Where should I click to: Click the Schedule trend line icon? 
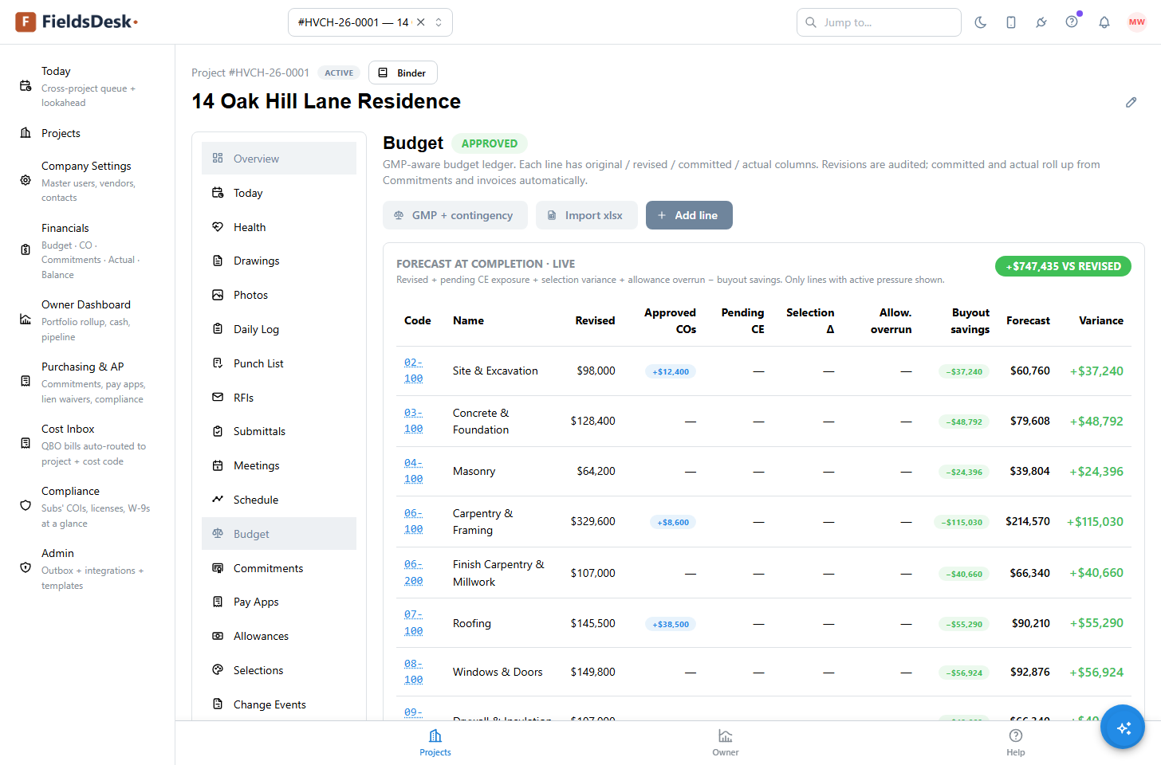[x=218, y=500]
